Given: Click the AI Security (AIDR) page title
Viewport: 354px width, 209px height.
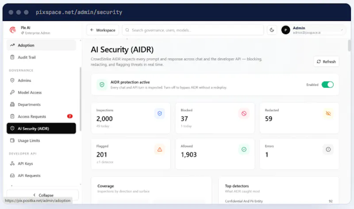Looking at the screenshot, I should point(122,50).
